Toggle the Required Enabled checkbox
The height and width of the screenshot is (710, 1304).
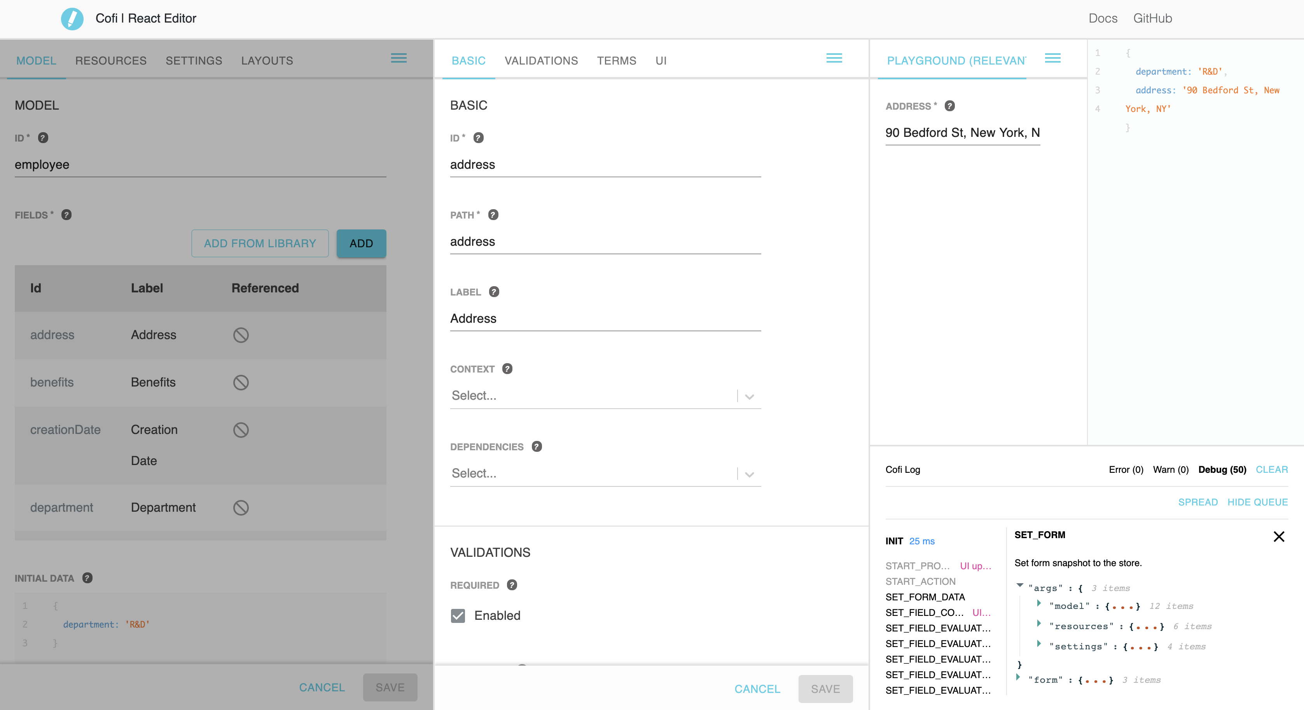(x=458, y=616)
